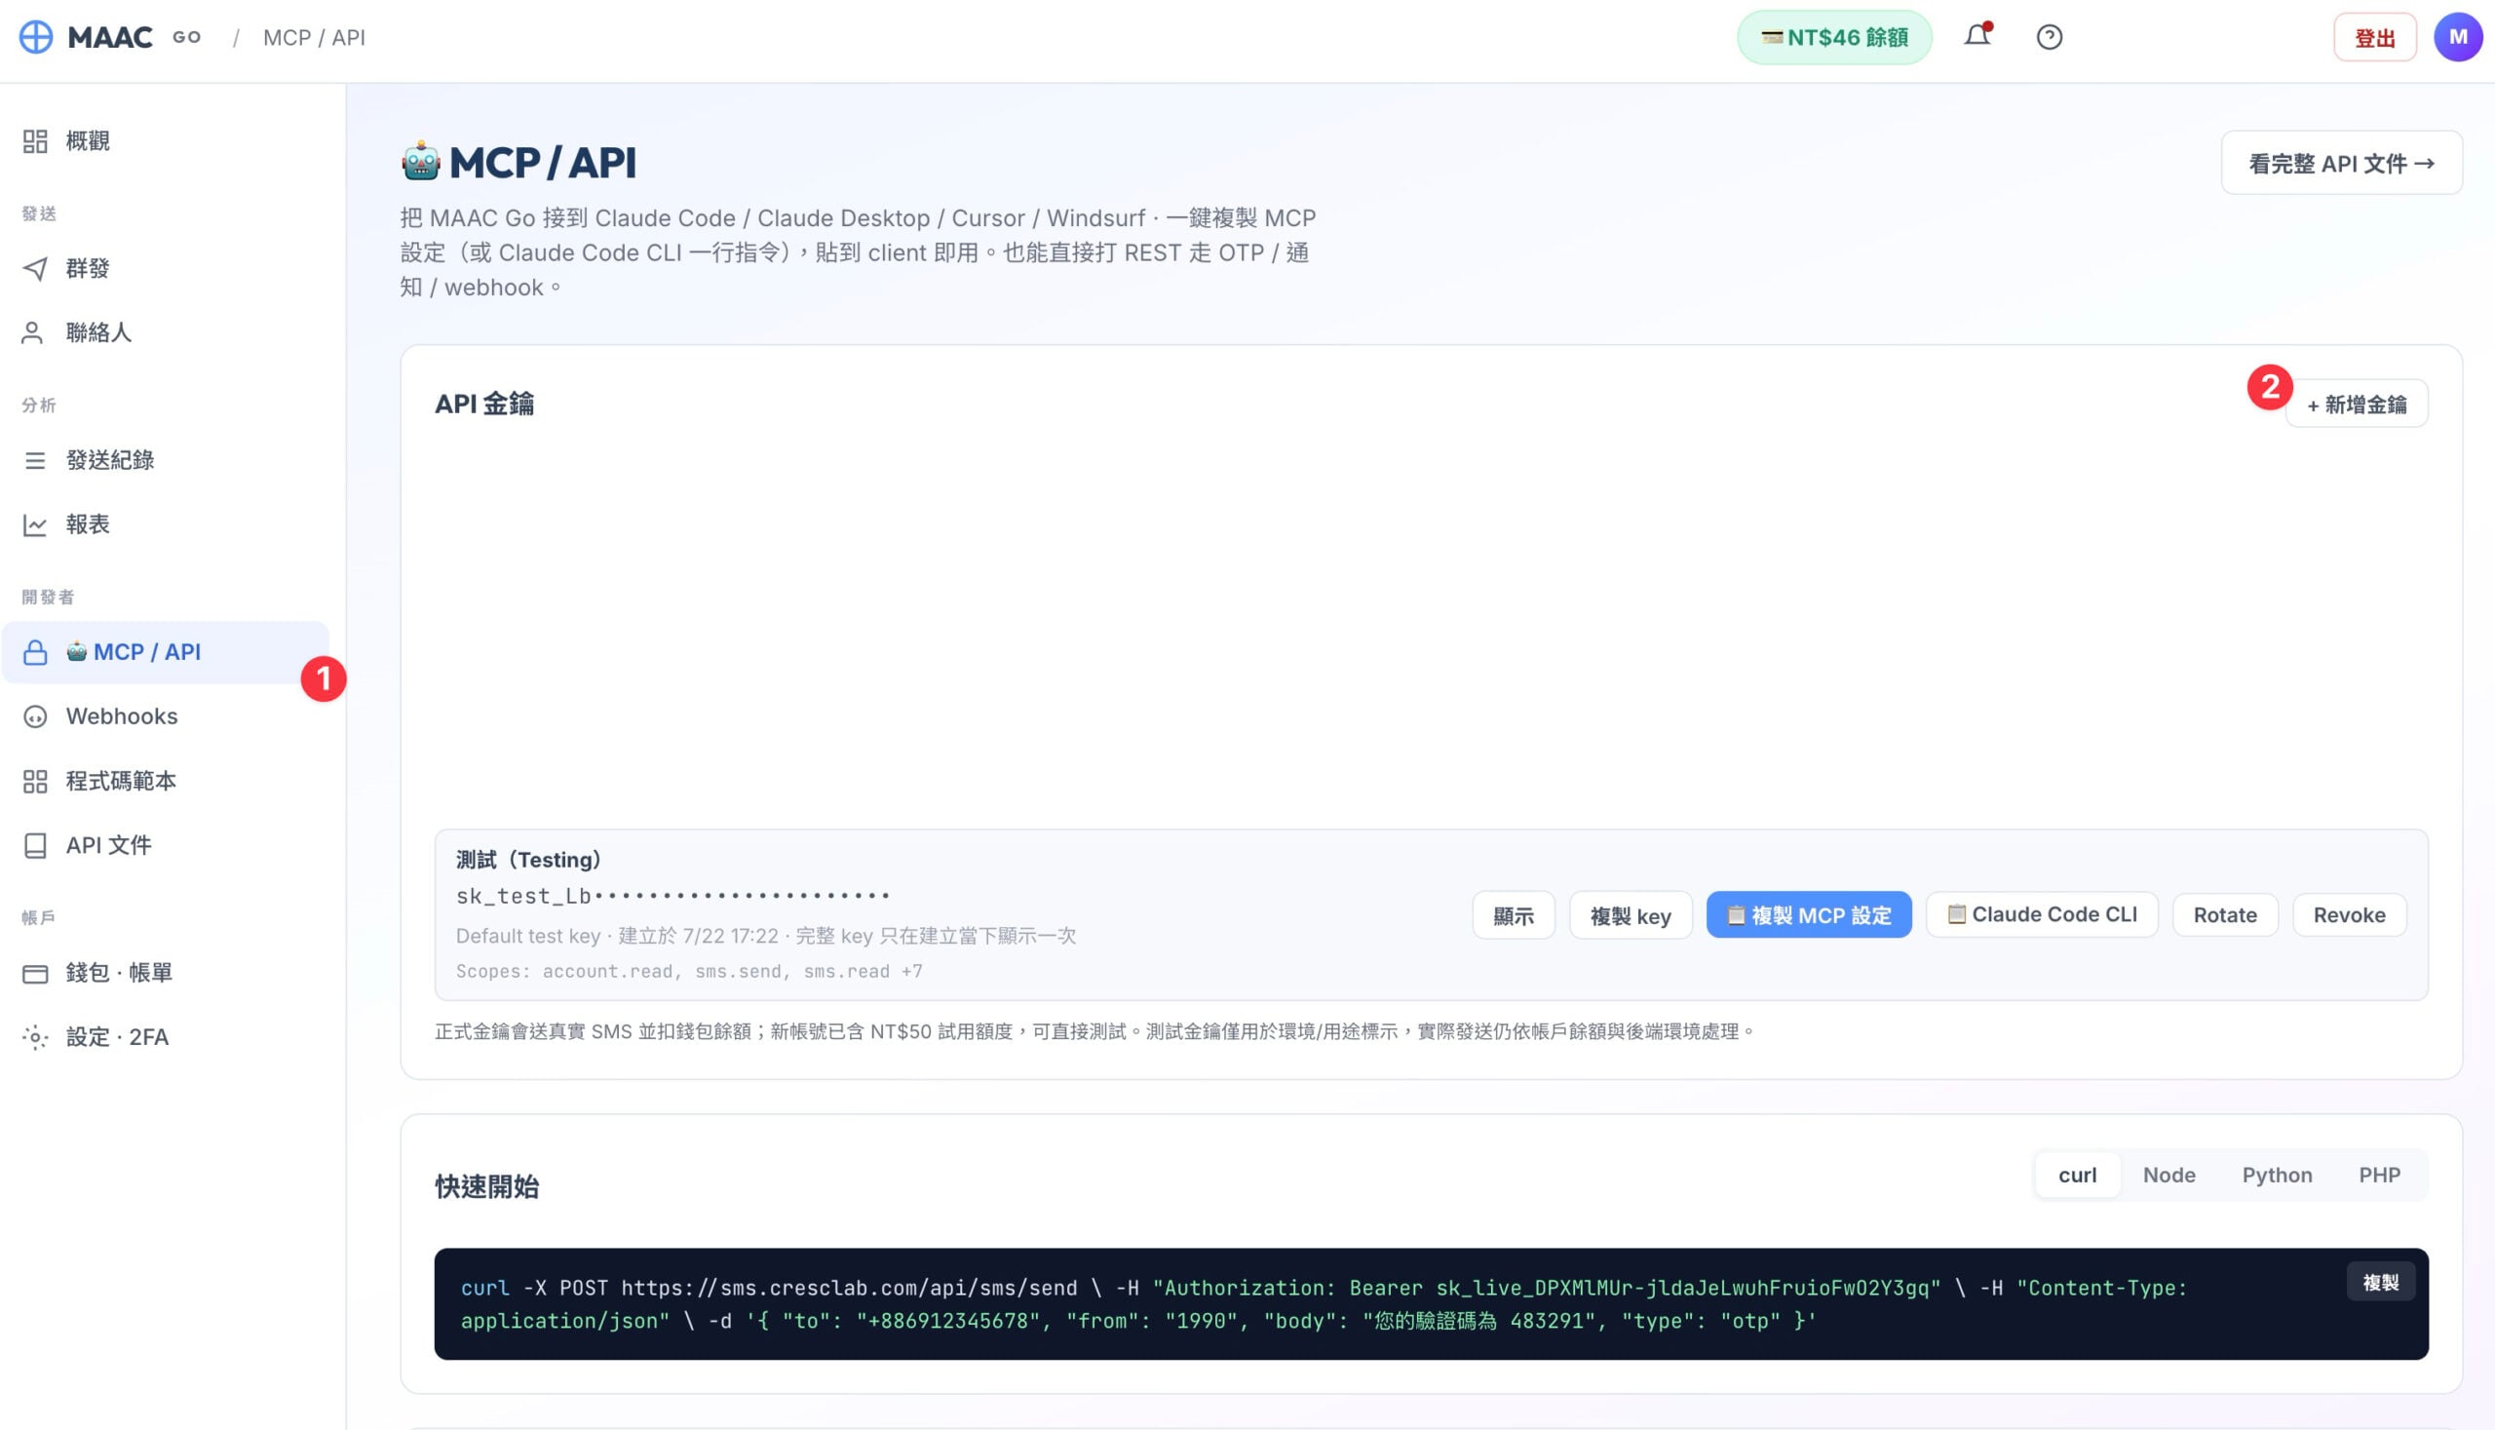Click the 設定 · 2FA gear icon
2495x1430 pixels.
tap(35, 1037)
